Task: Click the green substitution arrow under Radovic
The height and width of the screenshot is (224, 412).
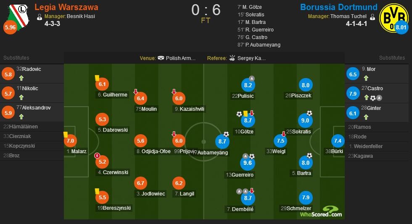Action: coord(21,78)
